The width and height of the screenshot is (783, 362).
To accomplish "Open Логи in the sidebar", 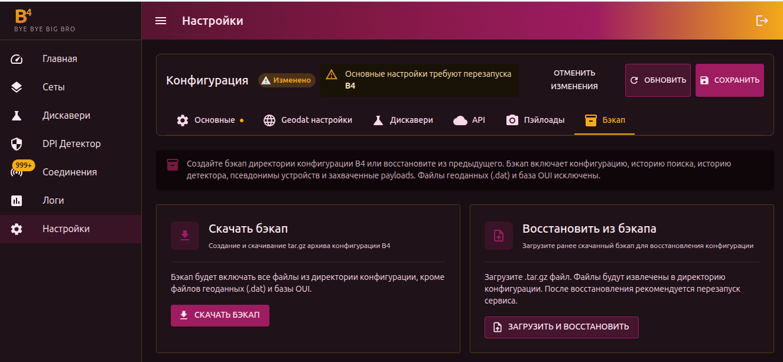I will point(53,201).
